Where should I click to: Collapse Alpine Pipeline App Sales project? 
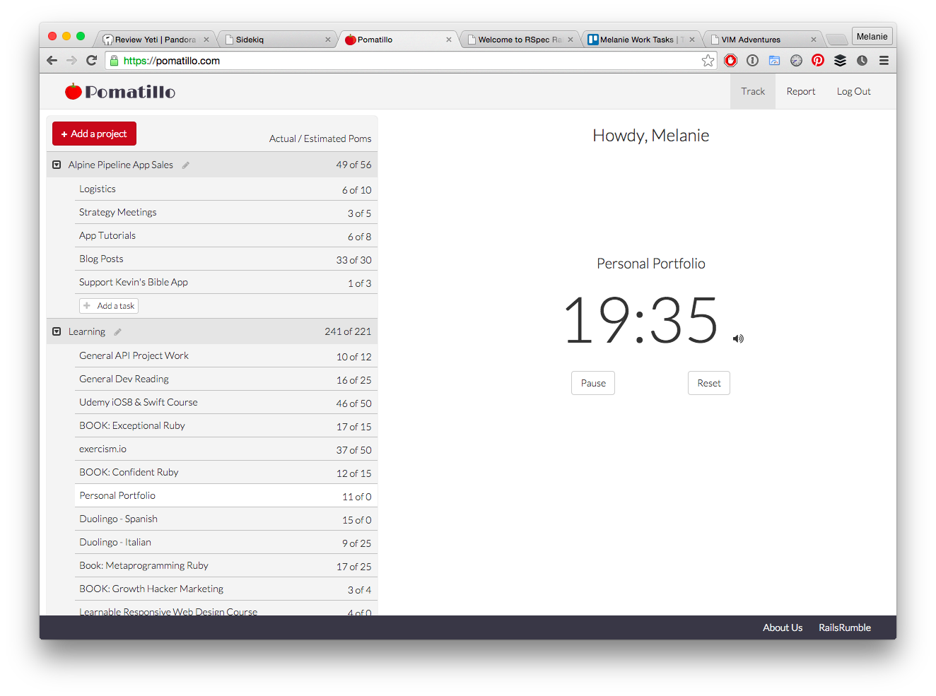57,165
